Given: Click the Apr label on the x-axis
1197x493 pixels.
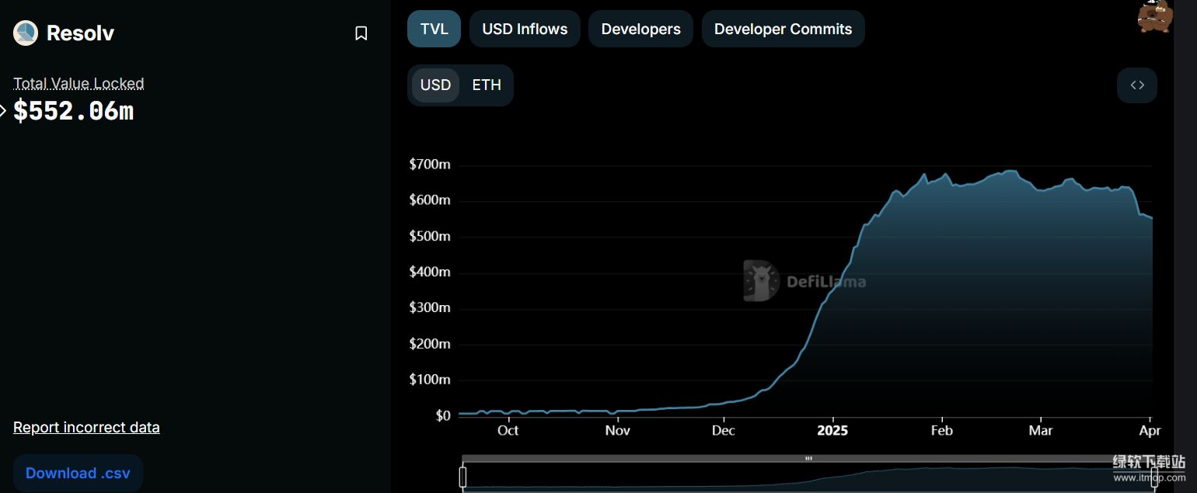Looking at the screenshot, I should click(1150, 430).
